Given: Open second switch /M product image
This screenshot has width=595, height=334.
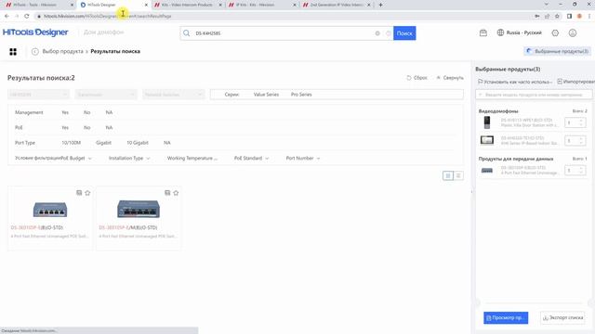Looking at the screenshot, I should coord(139,209).
